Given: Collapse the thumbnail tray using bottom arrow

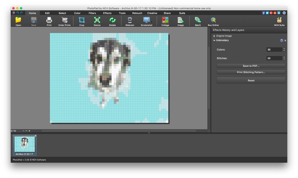Looking at the screenshot, I should [149, 133].
